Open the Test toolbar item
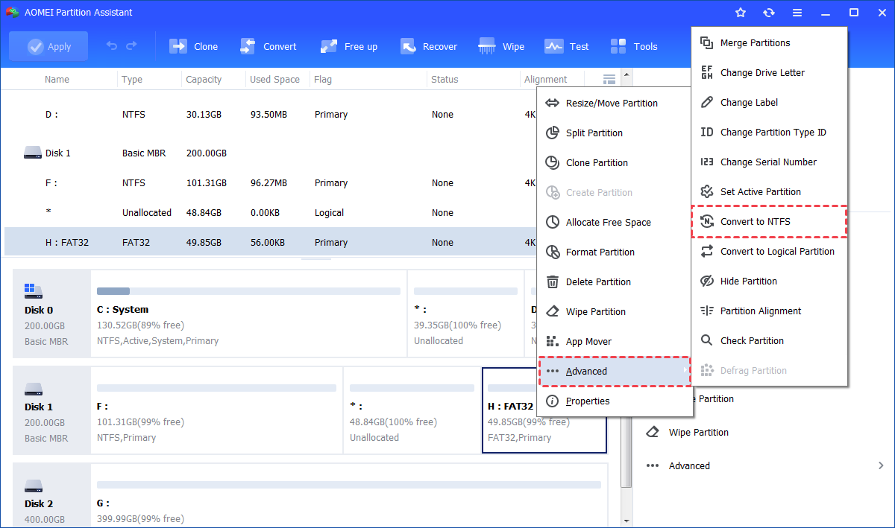 (x=567, y=46)
